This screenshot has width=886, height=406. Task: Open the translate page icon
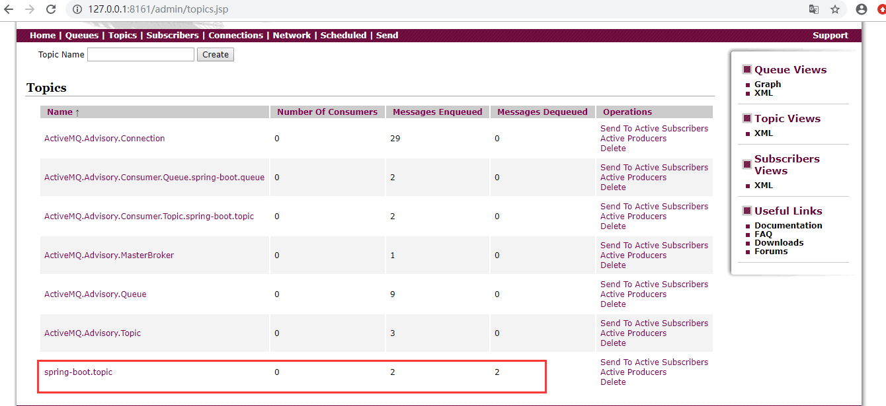814,9
